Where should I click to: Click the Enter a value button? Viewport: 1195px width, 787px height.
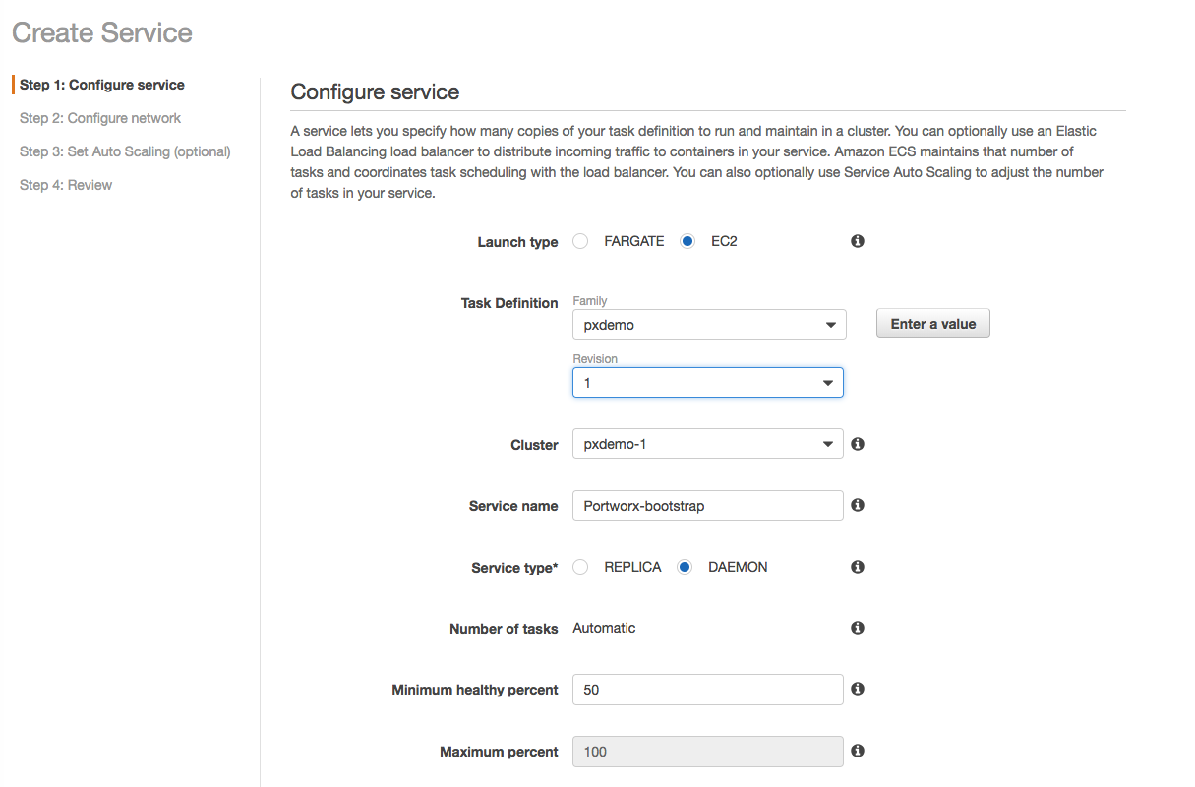pos(932,323)
